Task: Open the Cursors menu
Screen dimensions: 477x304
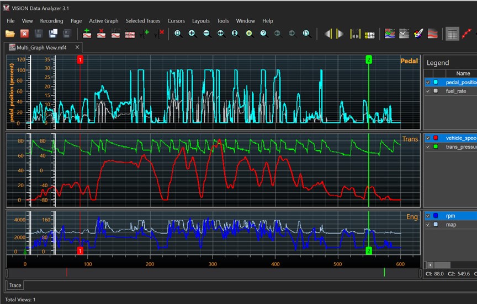Action: (176, 21)
